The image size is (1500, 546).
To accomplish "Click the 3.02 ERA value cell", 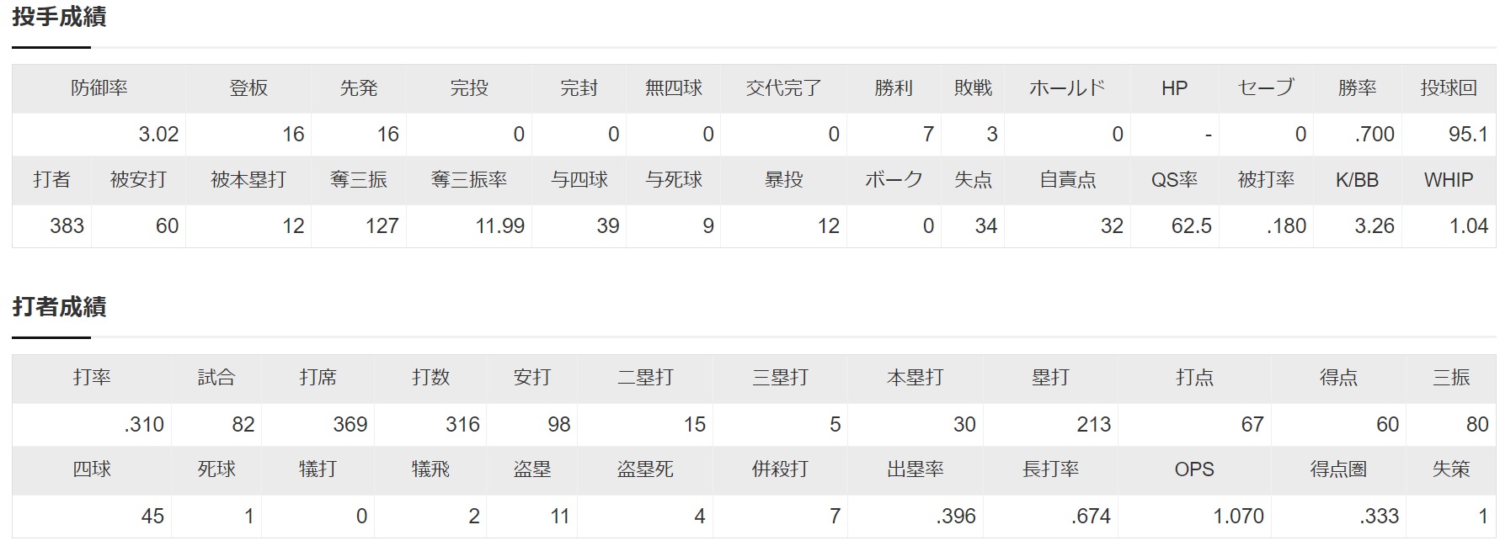I will click(99, 134).
